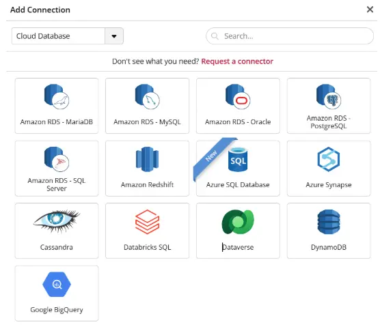Click the Amazon RDS - SQL Server label
Viewport: 380px width, 329px height.
click(57, 184)
